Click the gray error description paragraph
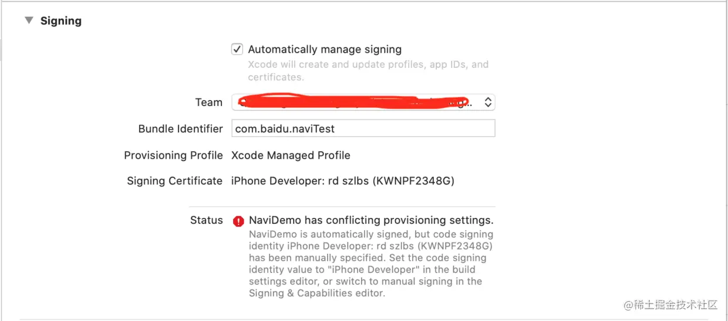728x321 pixels. [369, 264]
